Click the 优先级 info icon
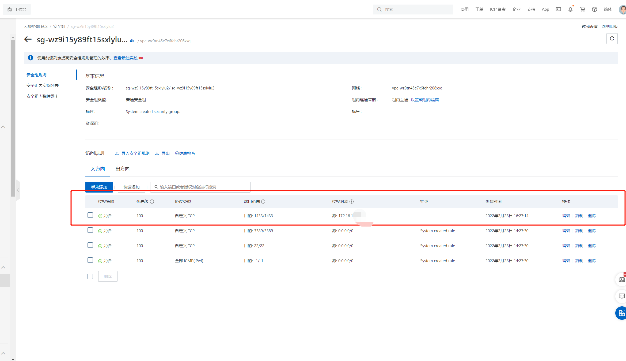 (x=152, y=201)
